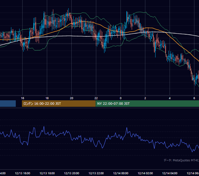Viewport: 199px width, 176px height.
Task: Click the MetaQuotes MT4 data attribution text
Action: coord(181,160)
